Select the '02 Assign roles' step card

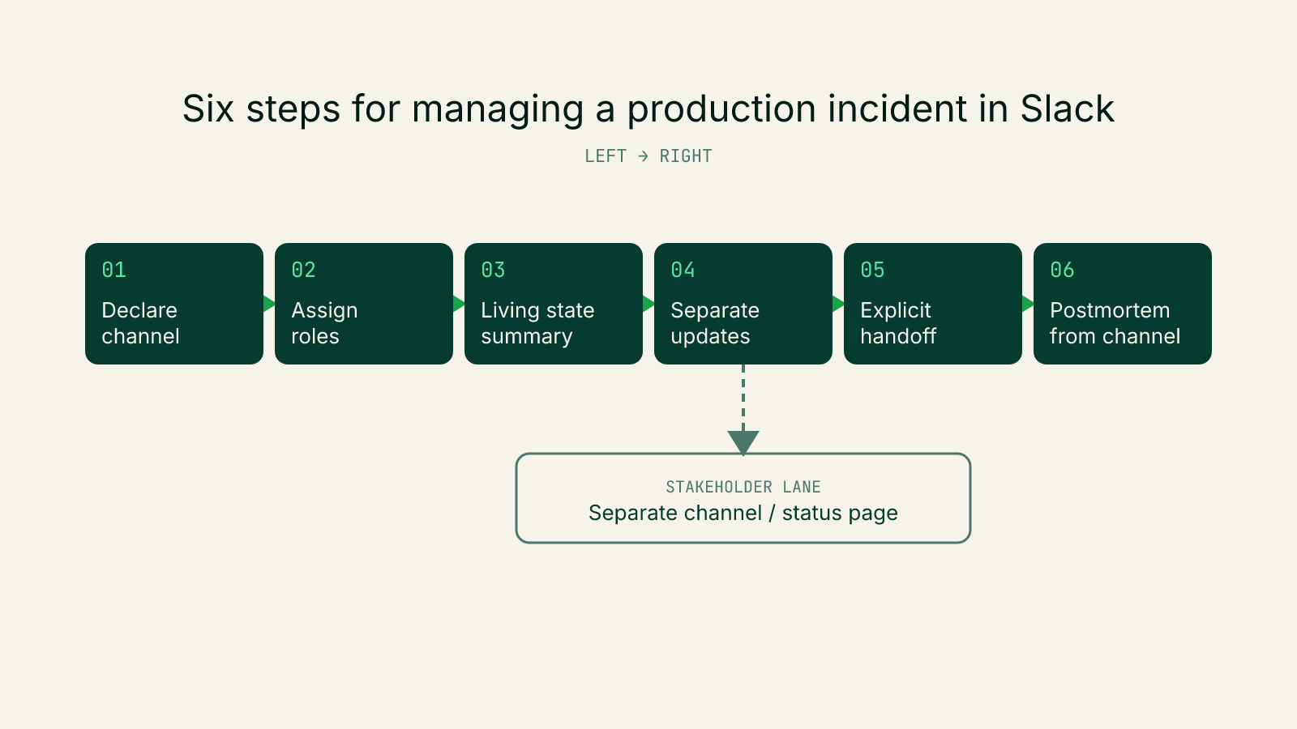[364, 304]
